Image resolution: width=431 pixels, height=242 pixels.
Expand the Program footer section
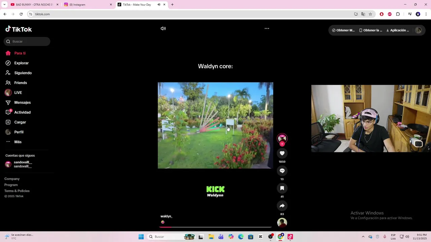11,185
